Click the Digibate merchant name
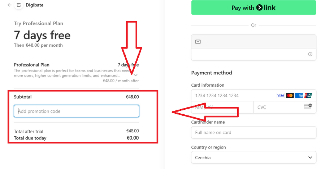Screen dimensions: 325x169 click(x=35, y=5)
